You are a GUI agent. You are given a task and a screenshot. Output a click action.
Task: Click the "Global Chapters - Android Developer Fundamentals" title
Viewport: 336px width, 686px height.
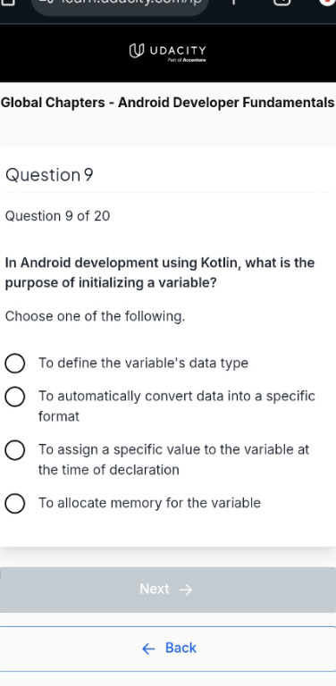(x=168, y=103)
